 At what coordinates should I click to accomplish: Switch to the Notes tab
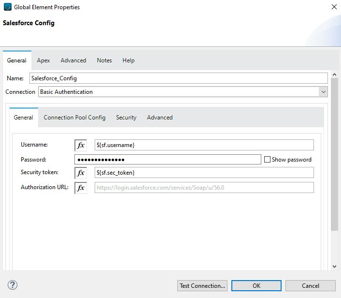104,60
